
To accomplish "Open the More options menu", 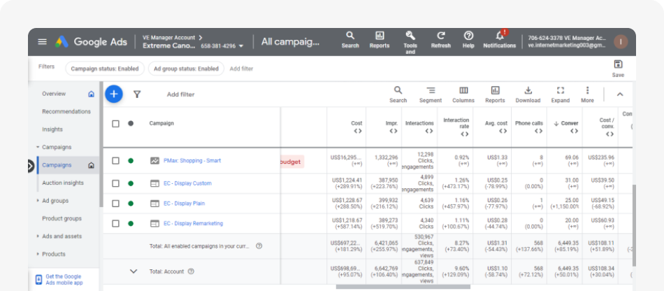I will tap(587, 94).
